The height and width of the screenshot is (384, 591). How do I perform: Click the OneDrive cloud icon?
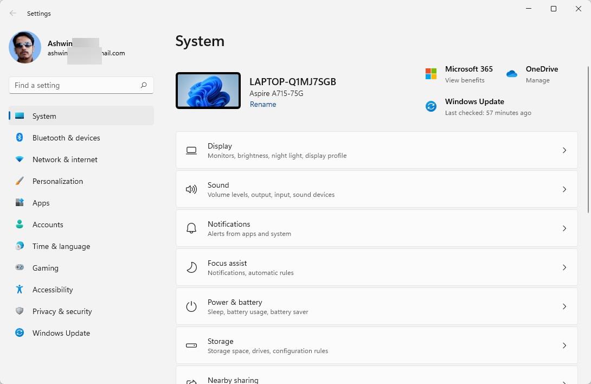[511, 74]
